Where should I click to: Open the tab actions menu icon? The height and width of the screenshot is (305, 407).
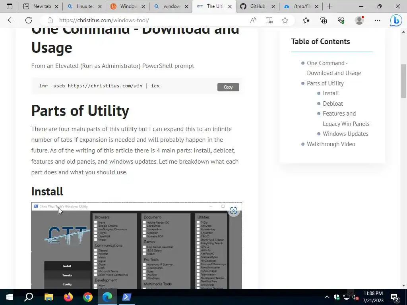click(x=10, y=6)
